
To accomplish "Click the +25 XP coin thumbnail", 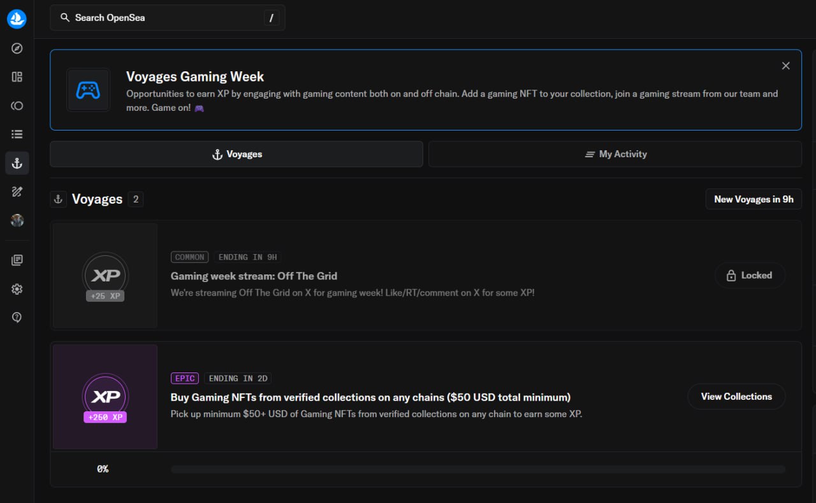I will tap(105, 276).
